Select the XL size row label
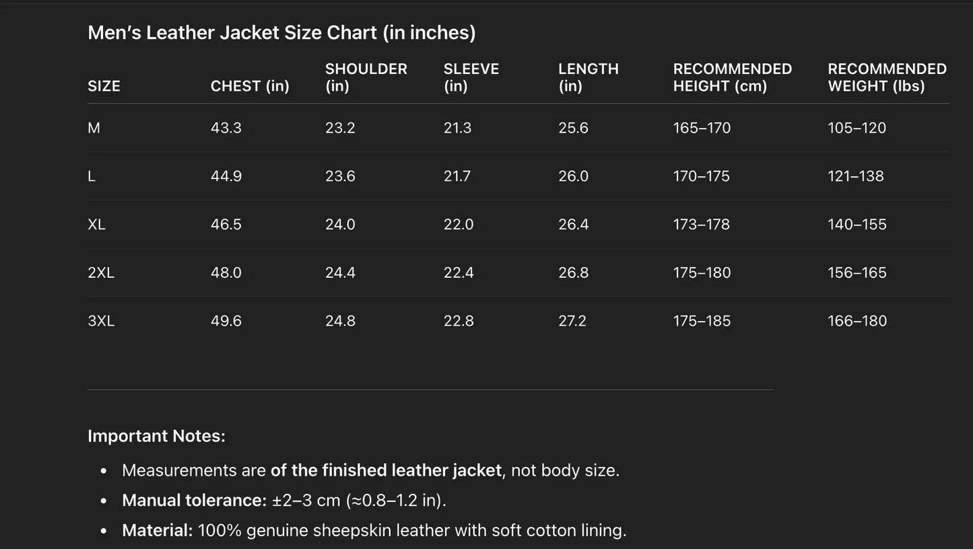This screenshot has height=549, width=973. pos(96,224)
